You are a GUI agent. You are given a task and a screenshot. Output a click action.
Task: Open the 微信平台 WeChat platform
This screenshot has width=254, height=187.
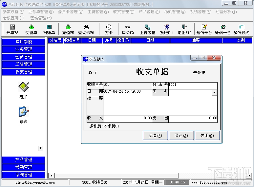pos(223,29)
